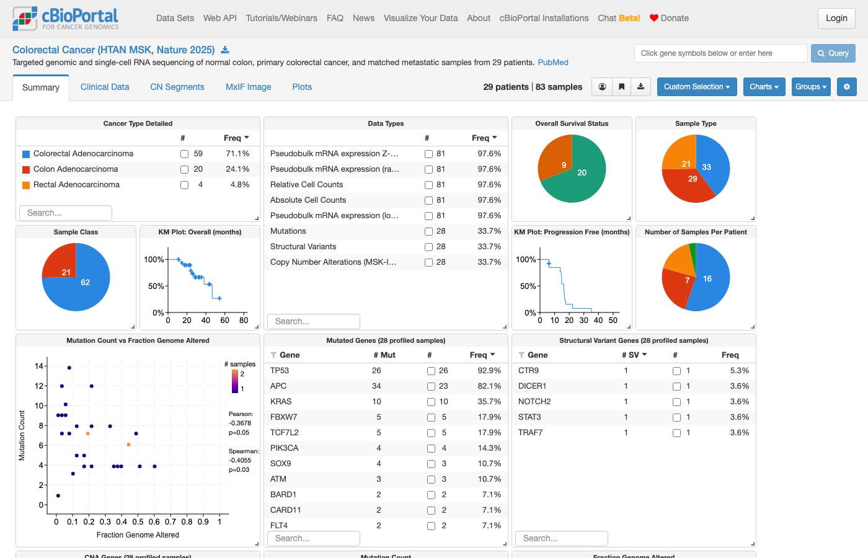868x558 pixels.
Task: Switch to the Clinical Data tab
Action: 105,87
